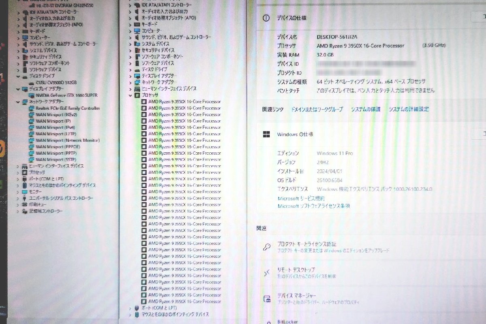The height and width of the screenshot is (324, 486).
Task: Open the Microsoft ソフトウェアライセンス条項 link
Action: (314, 206)
